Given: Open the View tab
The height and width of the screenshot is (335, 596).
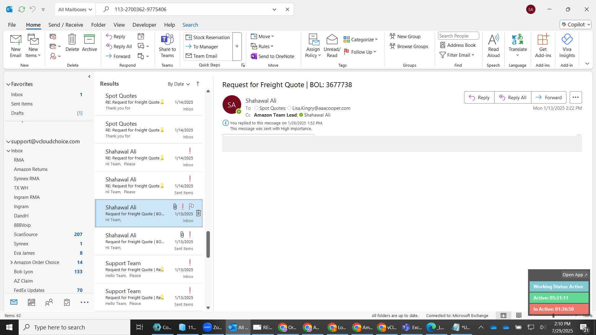Looking at the screenshot, I should point(119,25).
